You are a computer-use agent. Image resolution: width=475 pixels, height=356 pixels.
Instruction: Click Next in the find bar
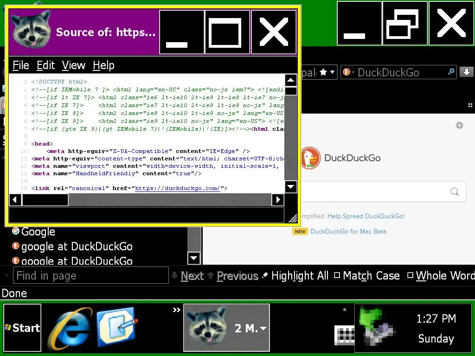point(188,276)
